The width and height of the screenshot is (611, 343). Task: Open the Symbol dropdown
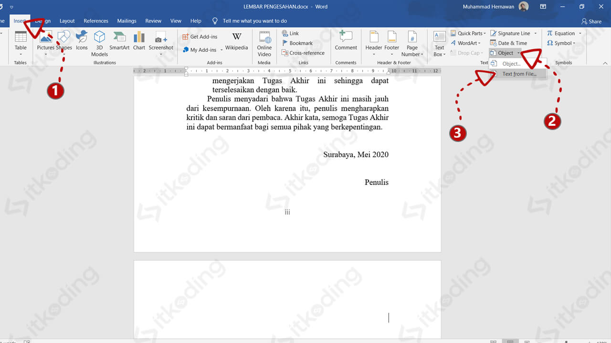tap(561, 43)
